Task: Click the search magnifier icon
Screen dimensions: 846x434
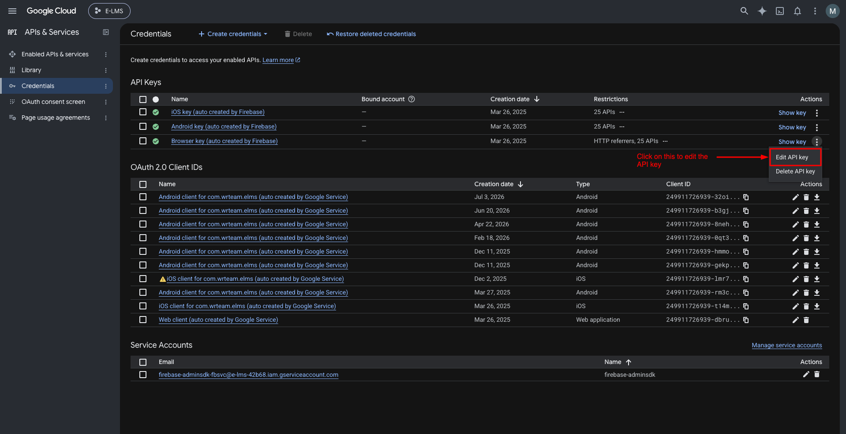Action: (x=744, y=11)
